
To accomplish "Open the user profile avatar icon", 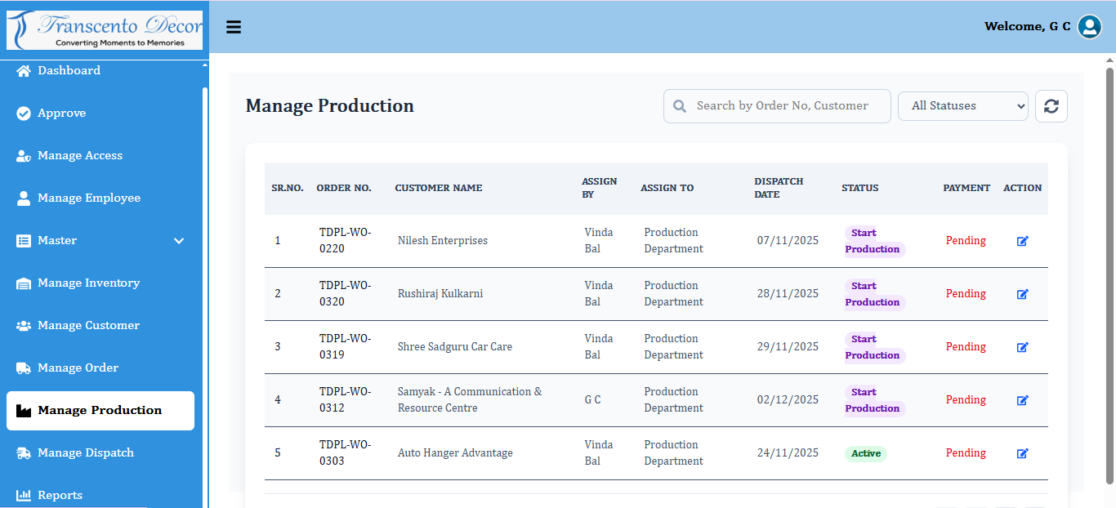I will point(1090,27).
